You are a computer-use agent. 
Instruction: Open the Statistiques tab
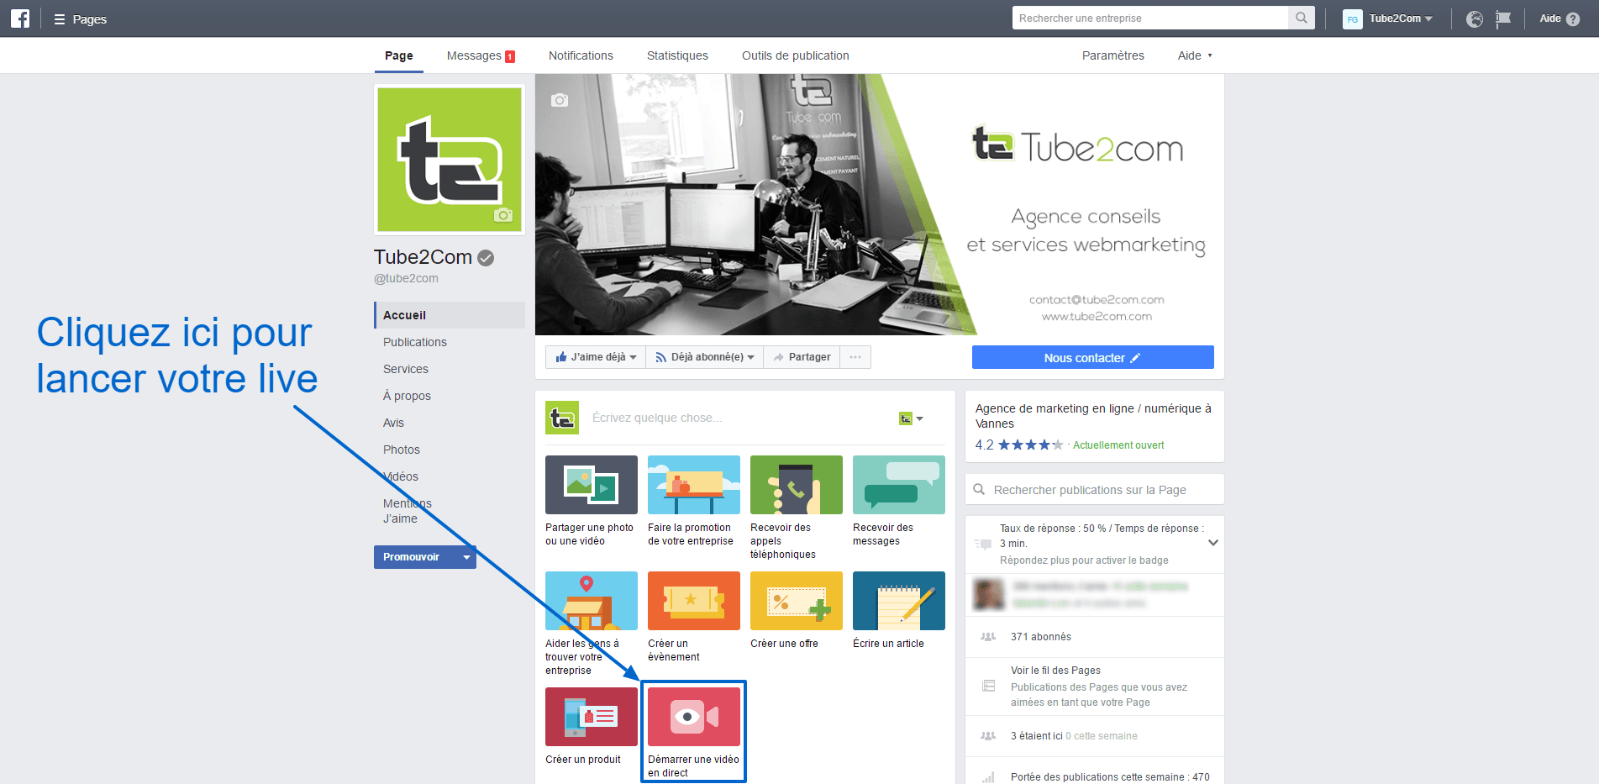click(677, 55)
